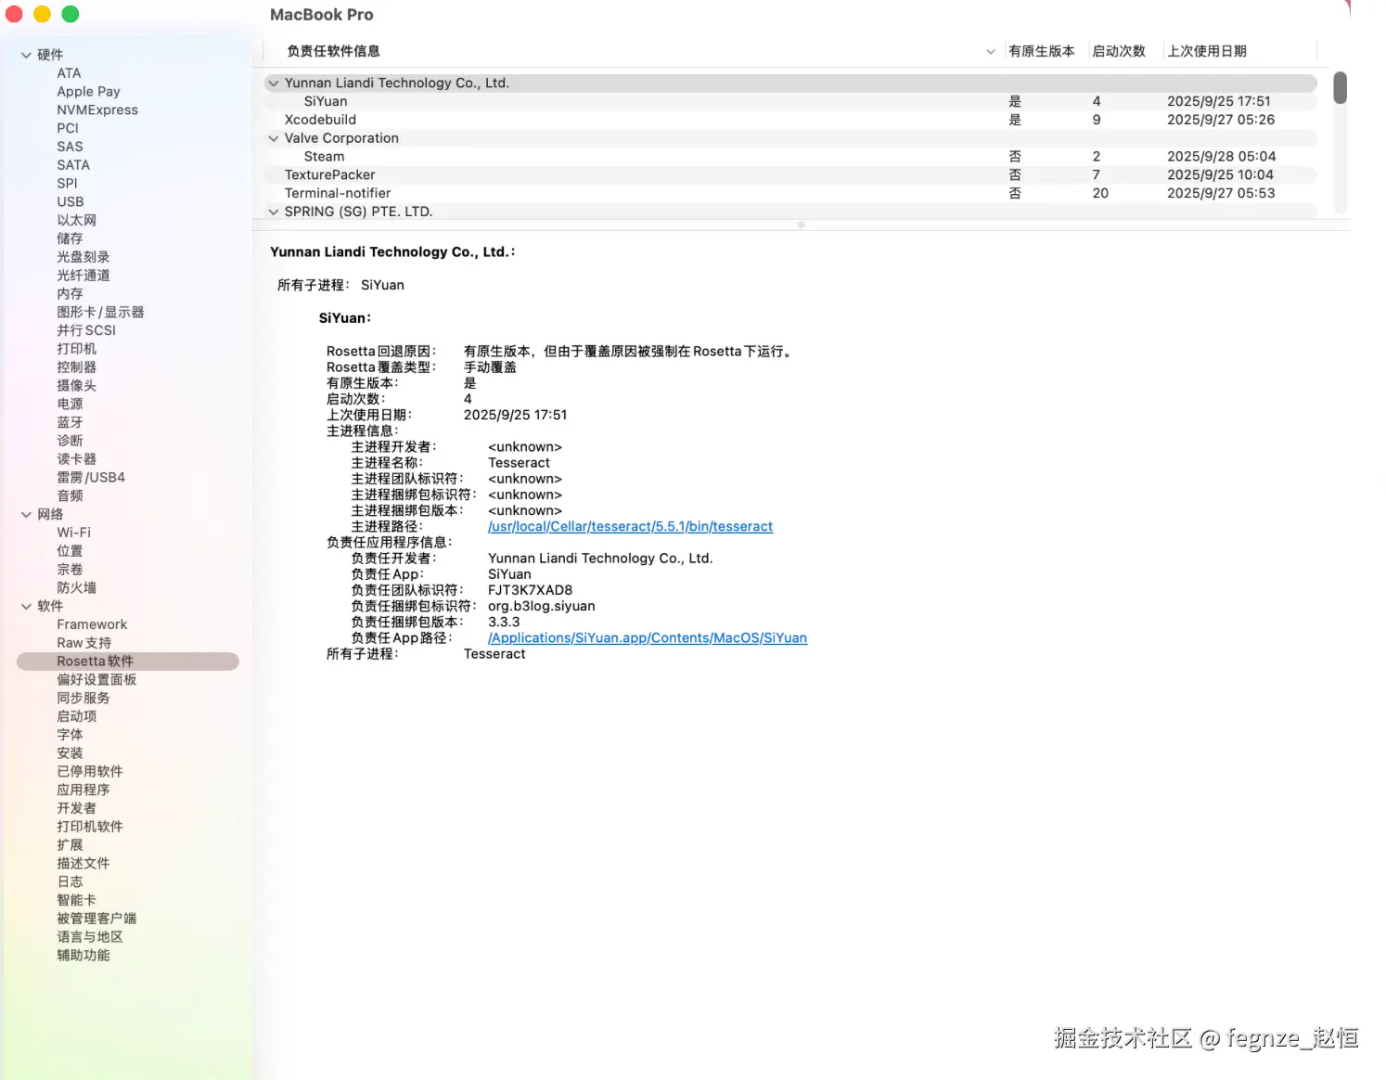1386x1080 pixels.
Task: Select 启动项 sidebar item
Action: click(x=76, y=716)
